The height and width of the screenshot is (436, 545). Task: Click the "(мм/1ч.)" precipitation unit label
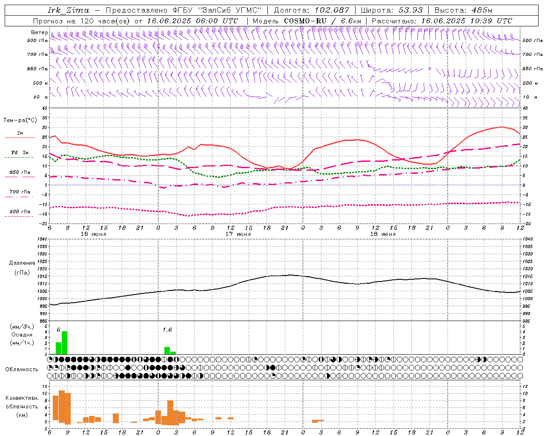tap(22, 342)
